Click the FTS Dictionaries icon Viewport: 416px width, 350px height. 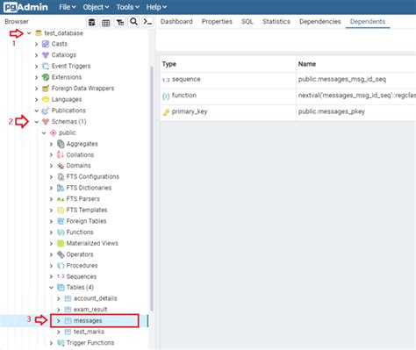tap(61, 188)
